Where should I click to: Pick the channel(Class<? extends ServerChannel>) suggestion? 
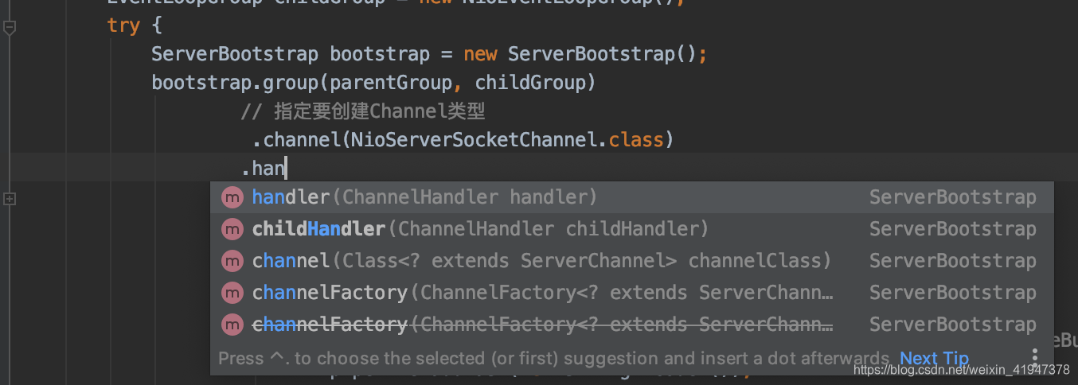pyautogui.click(x=541, y=261)
